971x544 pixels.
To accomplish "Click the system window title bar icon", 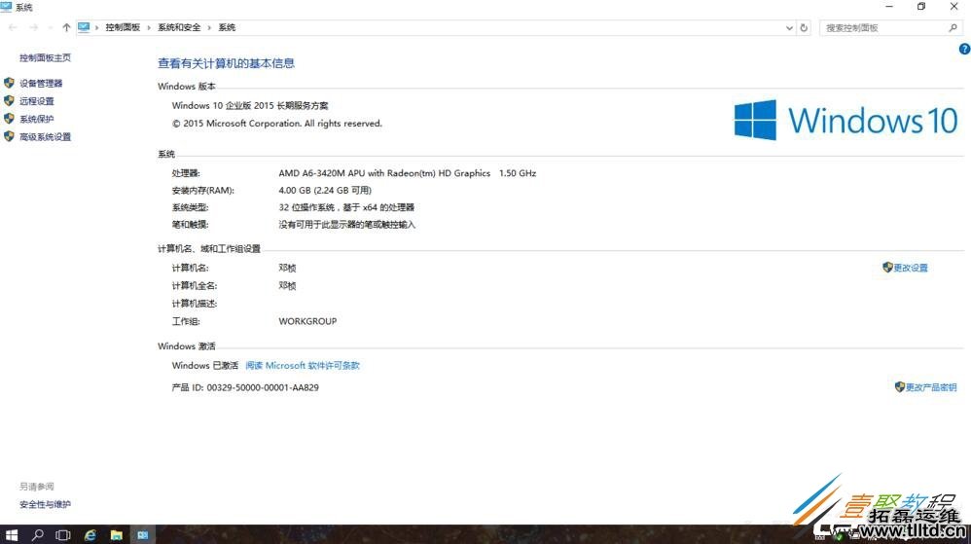I will coord(6,7).
